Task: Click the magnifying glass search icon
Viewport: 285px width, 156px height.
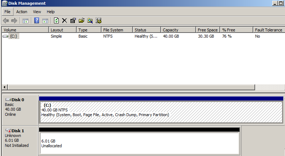Action: 90,20
